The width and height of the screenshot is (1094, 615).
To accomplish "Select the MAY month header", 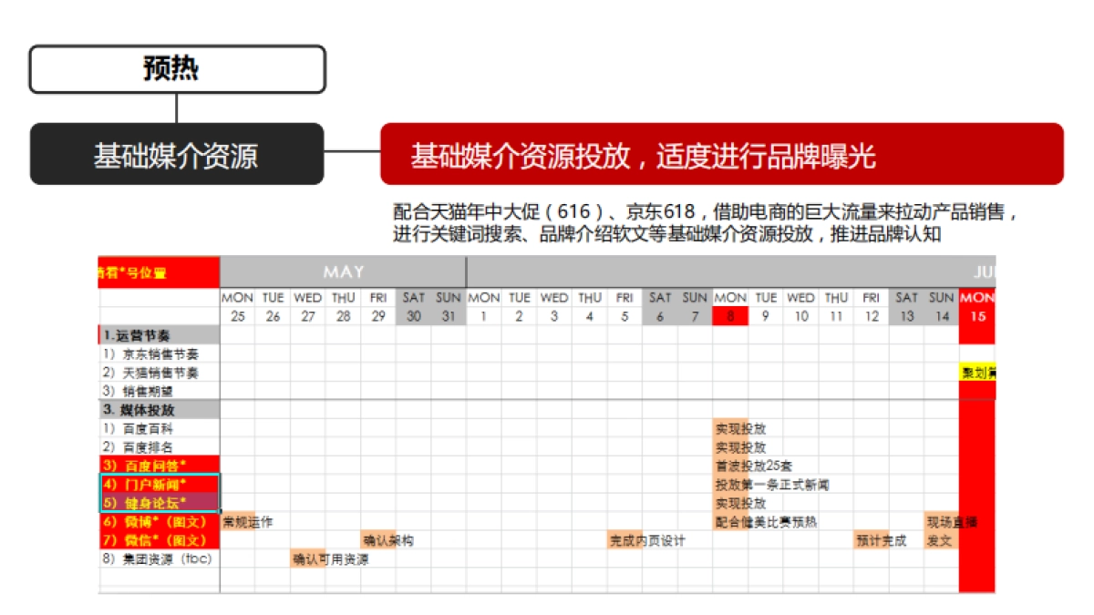I will (x=342, y=272).
